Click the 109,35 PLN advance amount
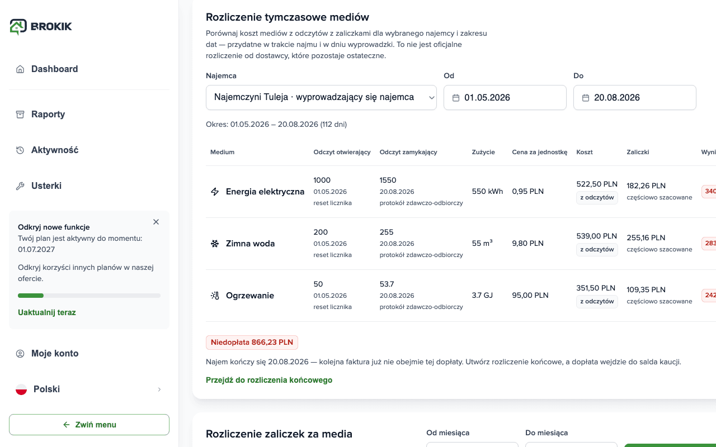 (x=646, y=289)
